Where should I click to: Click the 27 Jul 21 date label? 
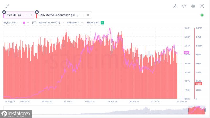click(x=155, y=102)
